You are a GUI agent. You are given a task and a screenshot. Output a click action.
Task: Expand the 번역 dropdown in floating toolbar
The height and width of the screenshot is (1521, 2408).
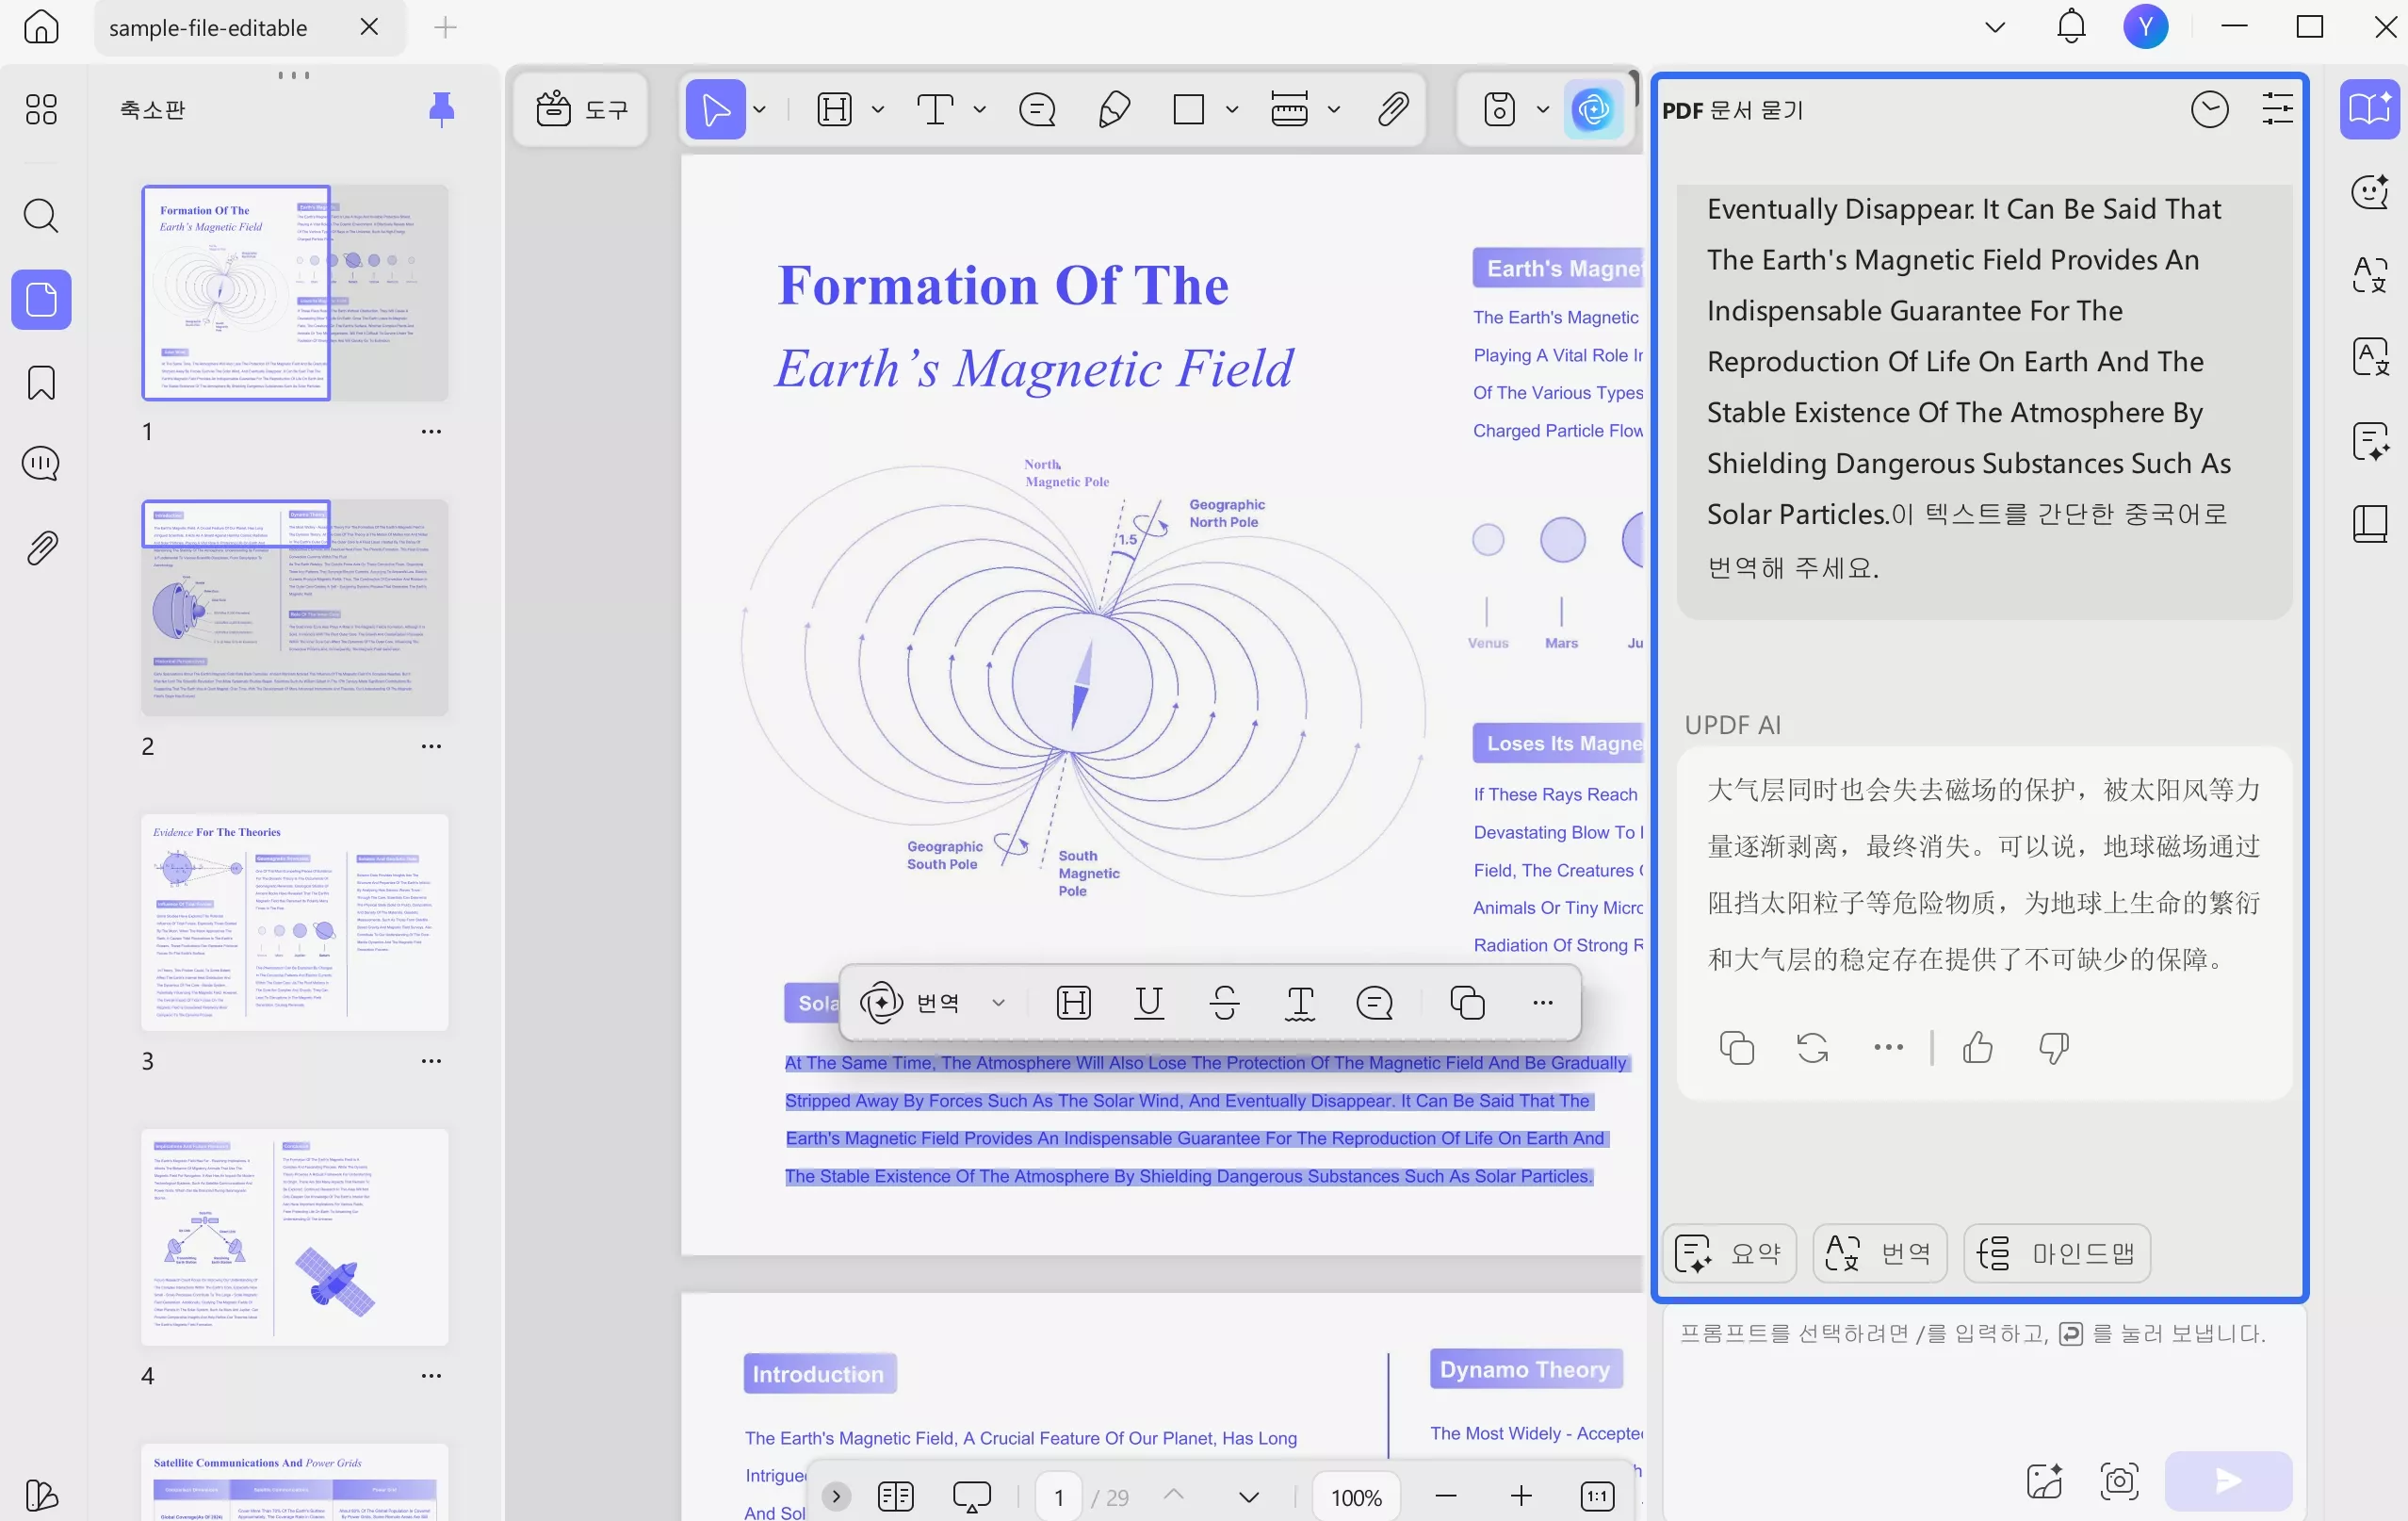coord(998,1002)
